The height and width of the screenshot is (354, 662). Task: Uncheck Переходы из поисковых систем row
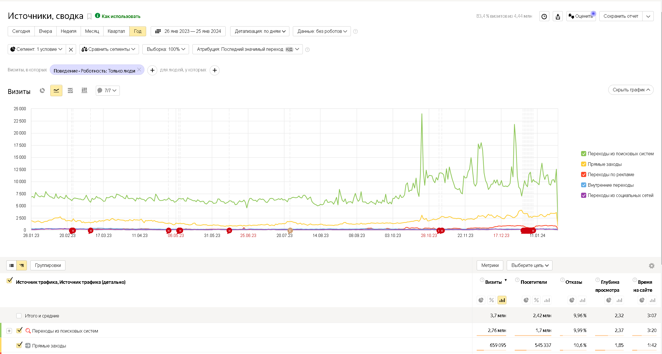click(x=19, y=331)
